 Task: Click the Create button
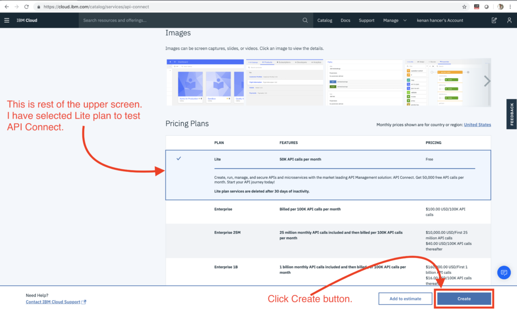pos(464,299)
